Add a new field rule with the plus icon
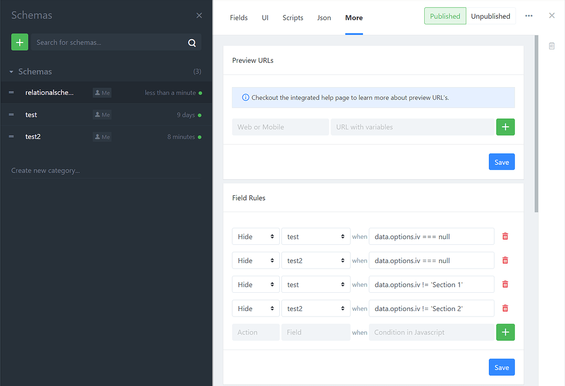This screenshot has width=565, height=386. point(505,332)
